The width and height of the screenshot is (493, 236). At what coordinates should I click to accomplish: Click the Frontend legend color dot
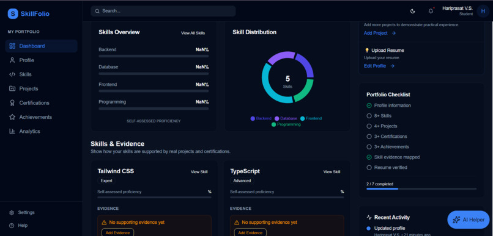coord(302,118)
